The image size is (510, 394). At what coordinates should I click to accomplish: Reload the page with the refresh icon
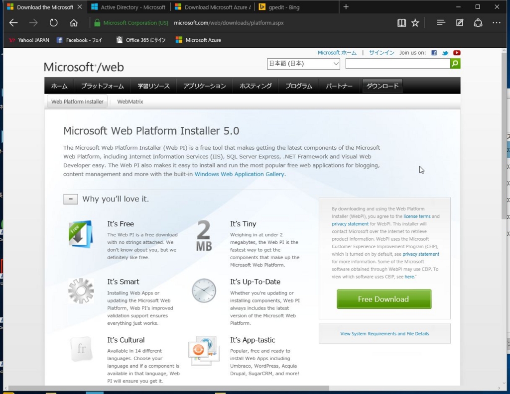pyautogui.click(x=53, y=23)
